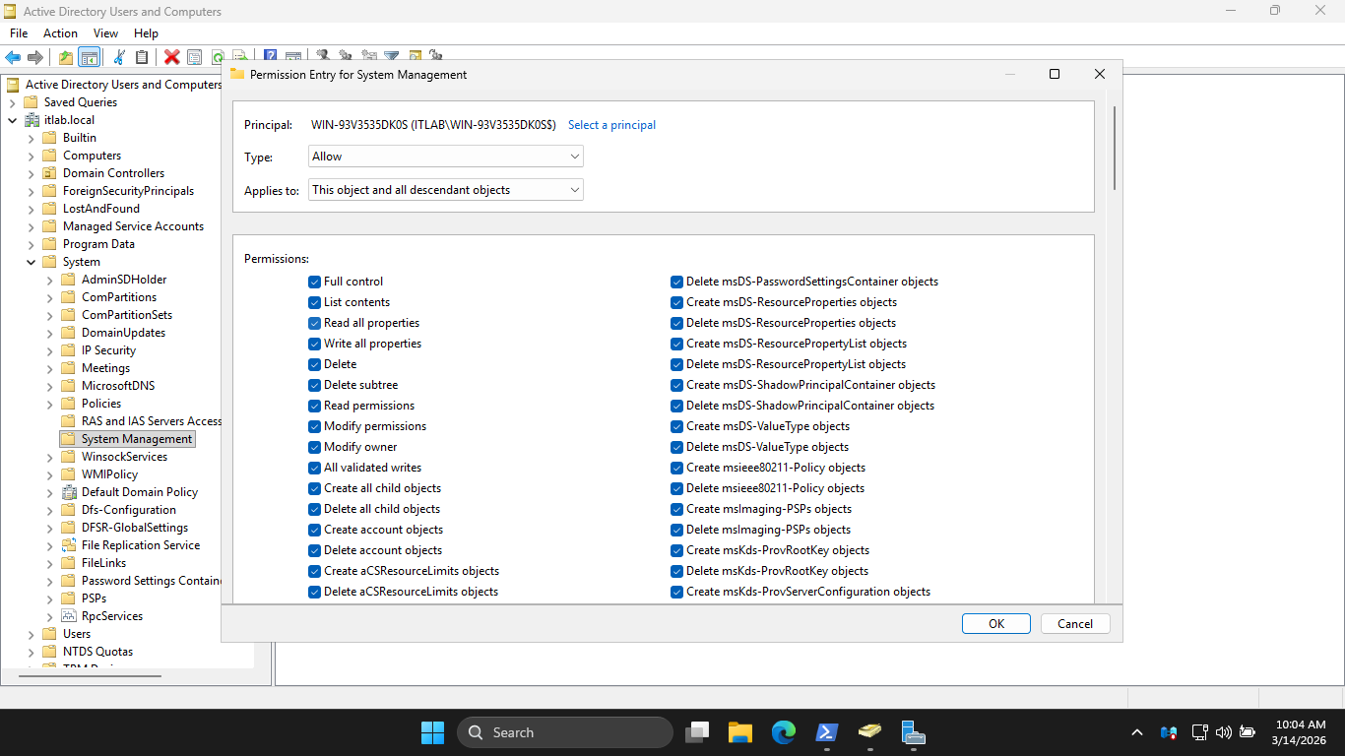The width and height of the screenshot is (1345, 756).
Task: Open the View menu
Action: pyautogui.click(x=105, y=33)
